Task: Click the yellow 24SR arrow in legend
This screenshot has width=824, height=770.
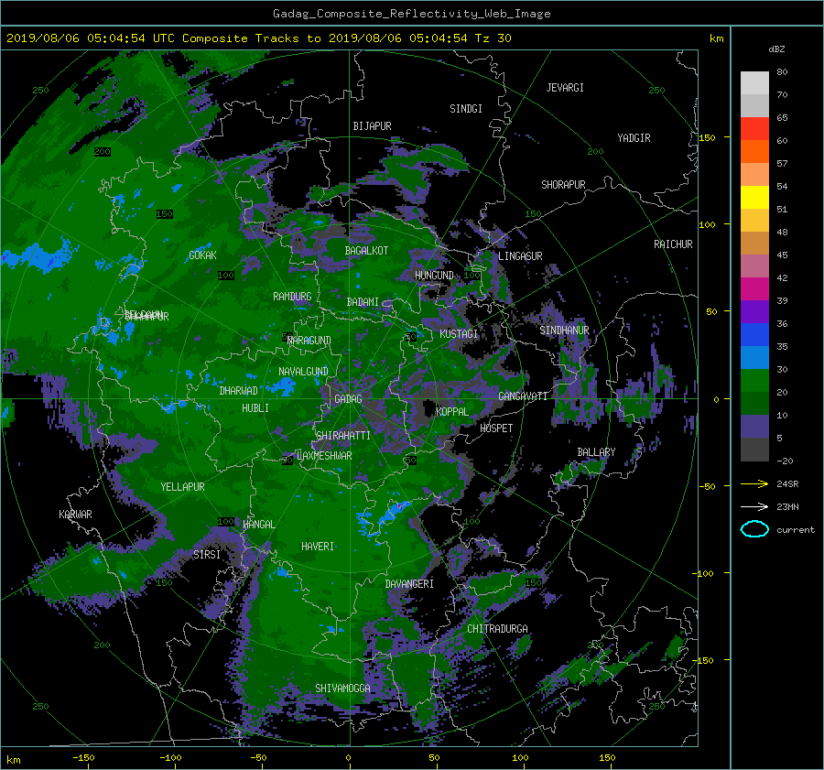Action: click(754, 483)
